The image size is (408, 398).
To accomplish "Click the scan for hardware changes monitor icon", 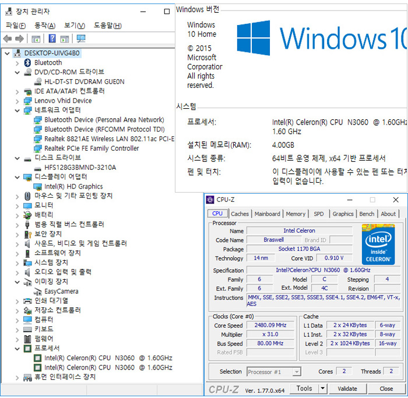I will click(81, 38).
